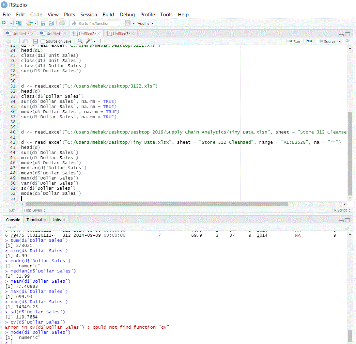Clear the console with the broom icon
Screen dimensions: 356x344
coord(348,227)
